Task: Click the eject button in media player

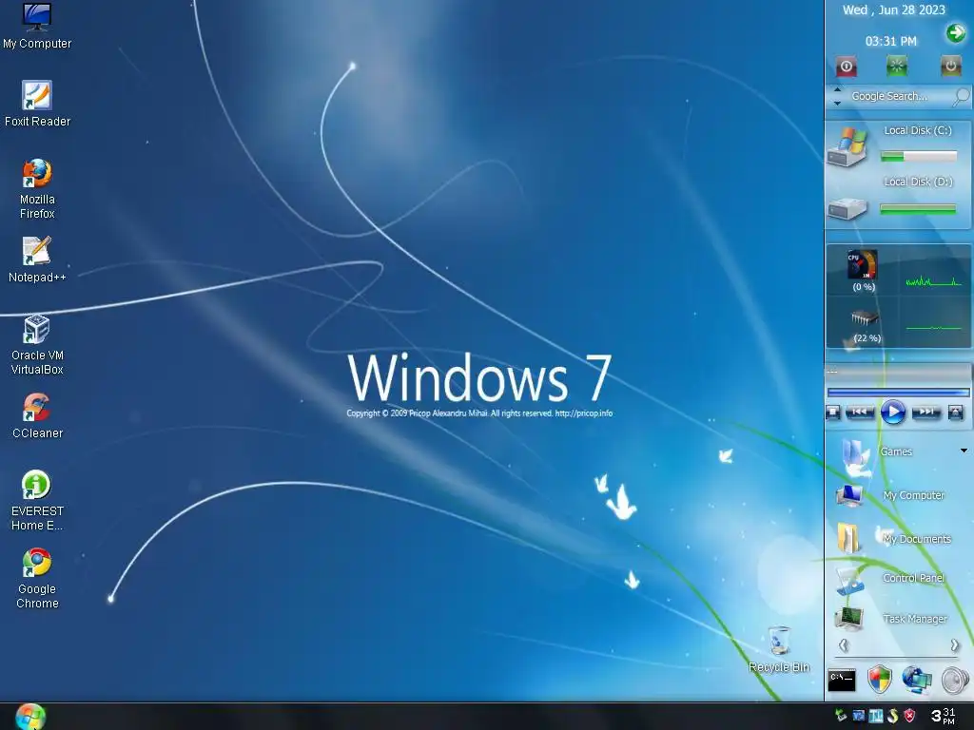Action: click(955, 413)
